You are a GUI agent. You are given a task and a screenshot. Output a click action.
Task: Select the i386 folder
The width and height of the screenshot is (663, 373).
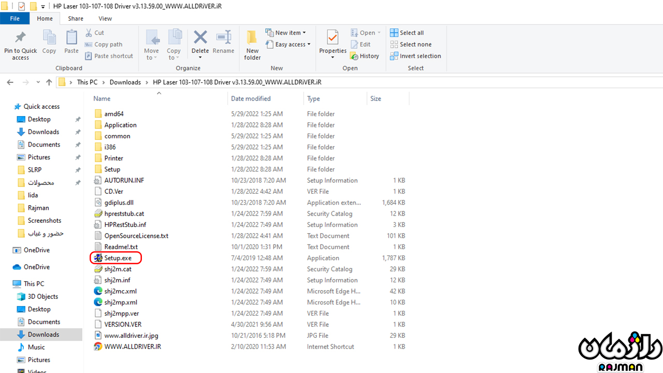pyautogui.click(x=110, y=147)
